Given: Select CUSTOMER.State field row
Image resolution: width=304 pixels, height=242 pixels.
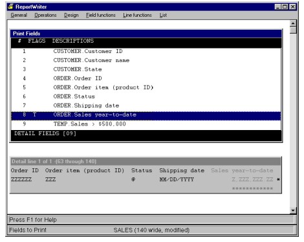Looking at the screenshot, I should click(x=146, y=69).
